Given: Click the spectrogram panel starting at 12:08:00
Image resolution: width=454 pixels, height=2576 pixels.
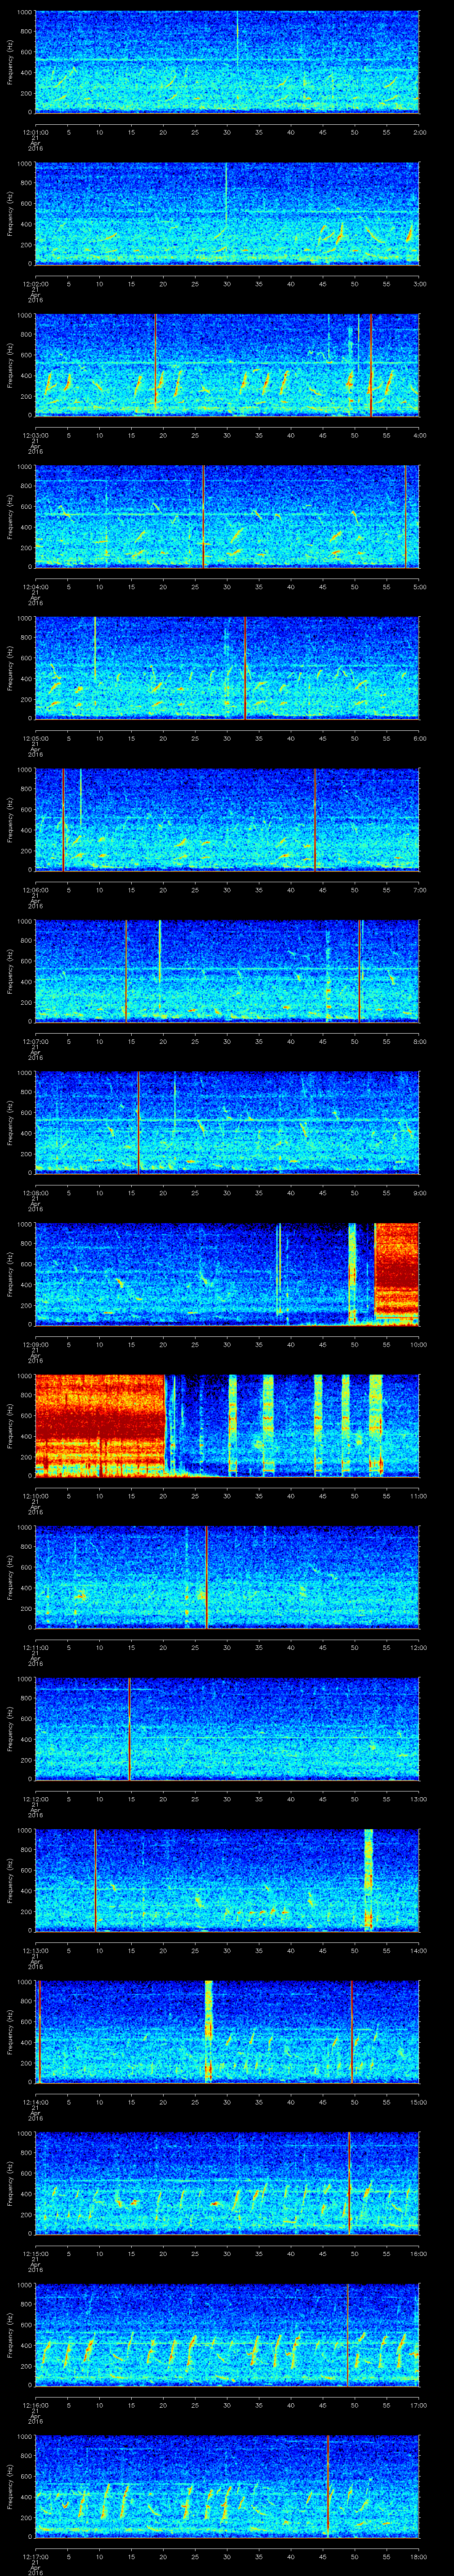Looking at the screenshot, I should tap(227, 1123).
